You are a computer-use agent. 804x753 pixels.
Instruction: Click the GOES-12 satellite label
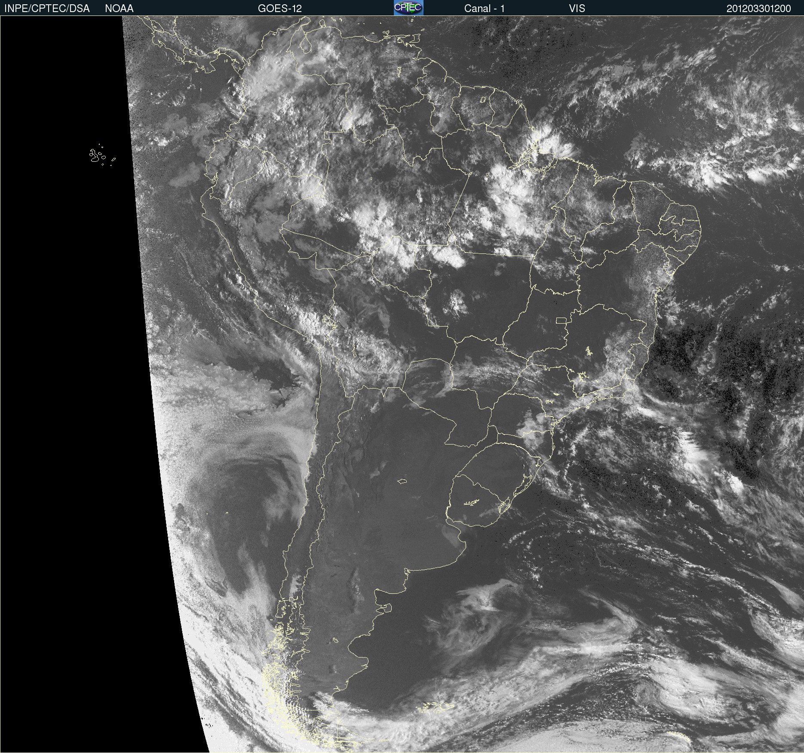[x=280, y=9]
